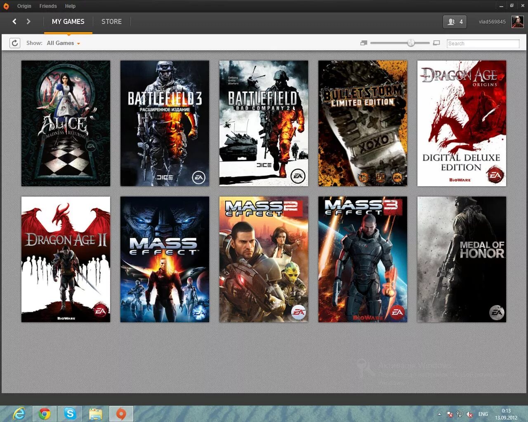Show hidden tray icons arrow

click(439, 414)
